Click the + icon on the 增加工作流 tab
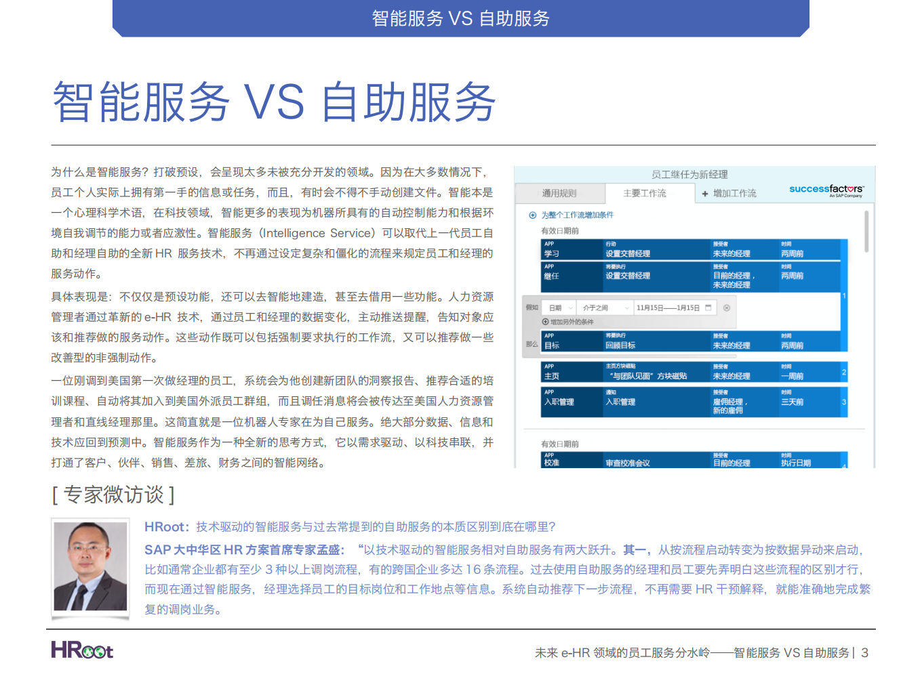The image size is (922, 691). [705, 194]
